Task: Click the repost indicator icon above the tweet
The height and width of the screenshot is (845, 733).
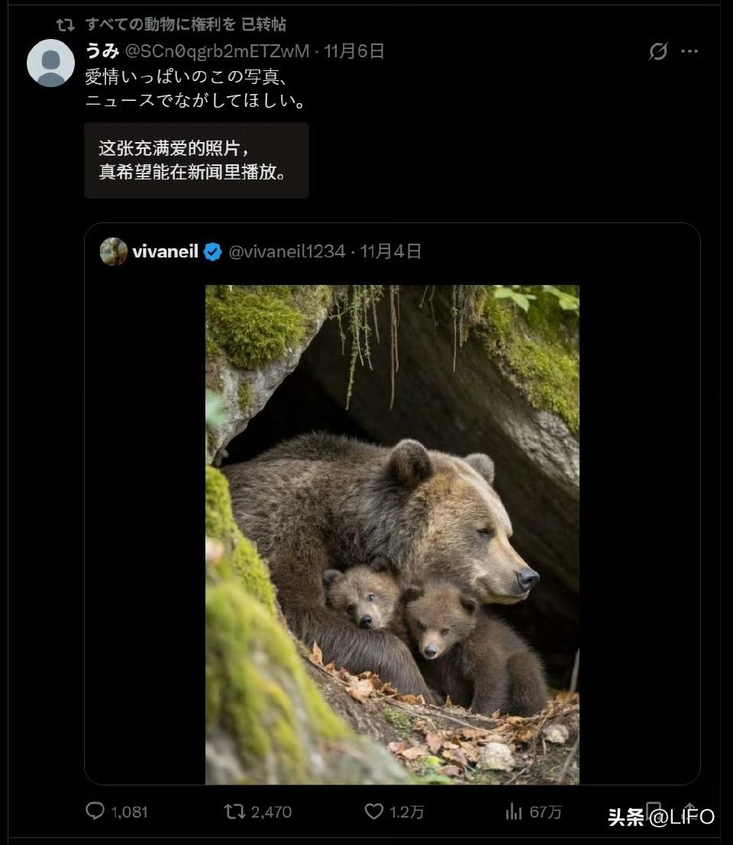Action: [x=65, y=24]
